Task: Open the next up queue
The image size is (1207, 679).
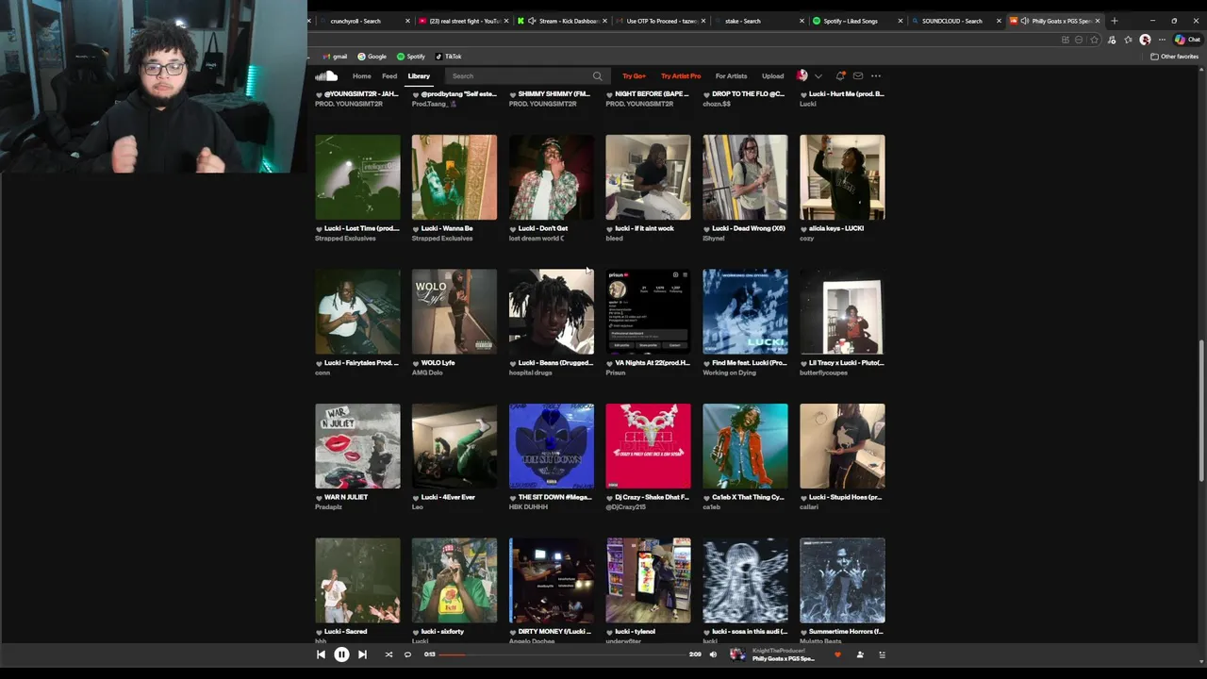Action: [x=883, y=654]
